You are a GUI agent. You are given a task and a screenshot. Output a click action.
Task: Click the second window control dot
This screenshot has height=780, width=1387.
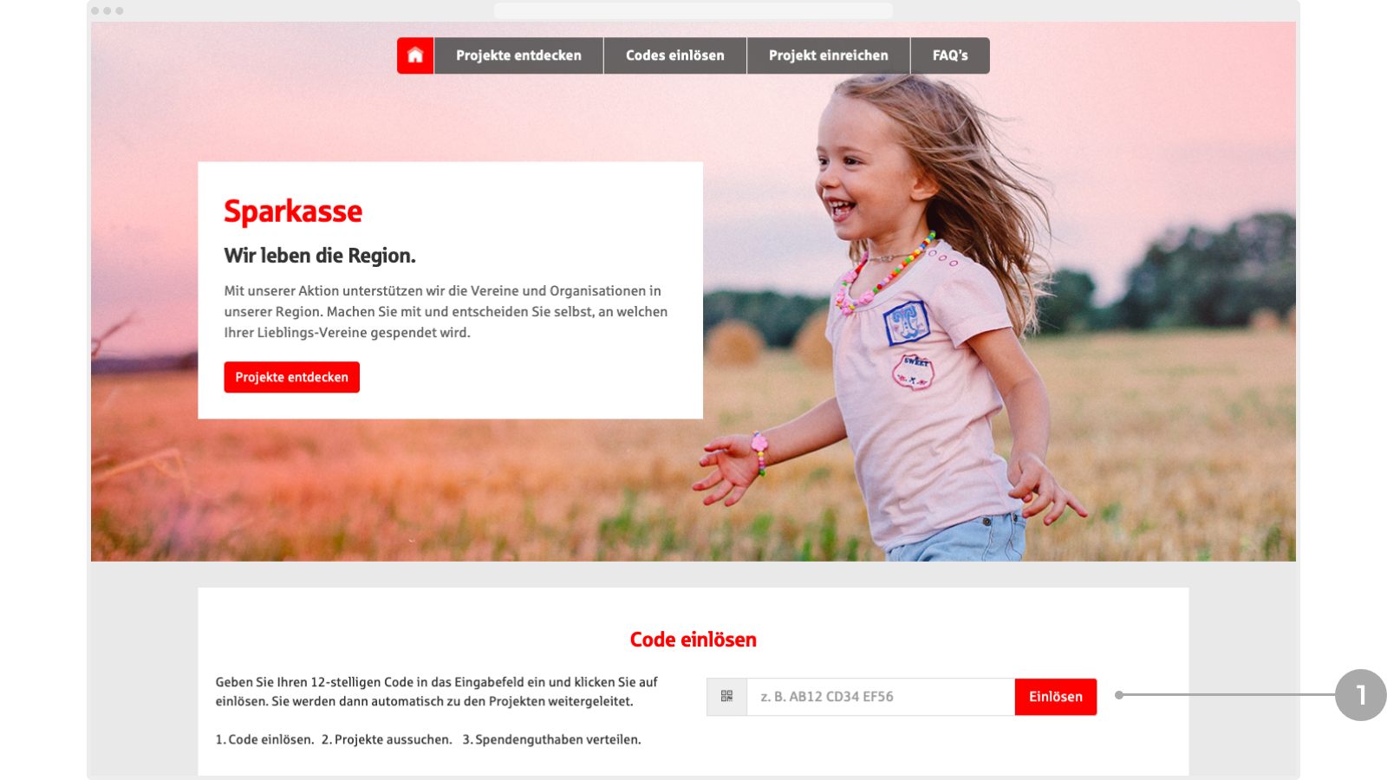pos(107,10)
